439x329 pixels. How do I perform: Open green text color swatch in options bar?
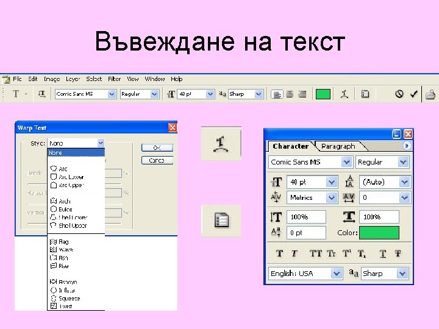click(x=323, y=94)
